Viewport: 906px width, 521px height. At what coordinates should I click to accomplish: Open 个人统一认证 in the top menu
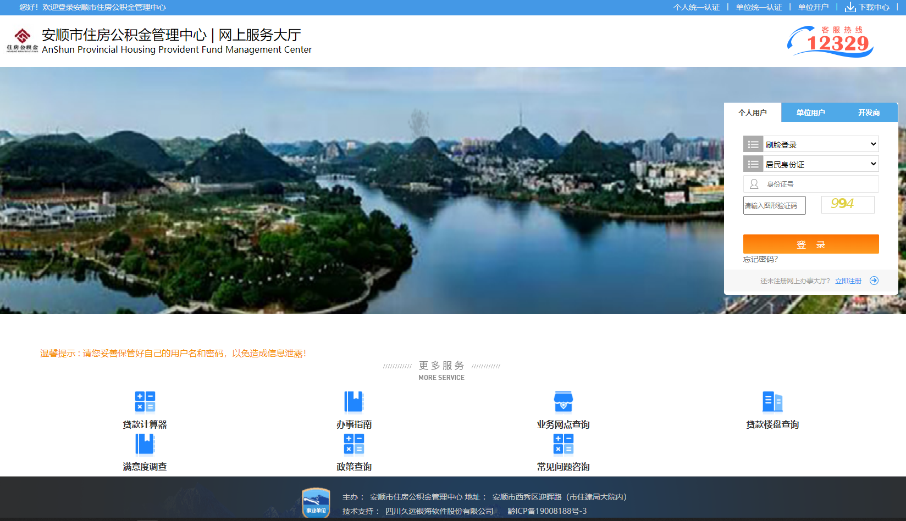(x=696, y=7)
